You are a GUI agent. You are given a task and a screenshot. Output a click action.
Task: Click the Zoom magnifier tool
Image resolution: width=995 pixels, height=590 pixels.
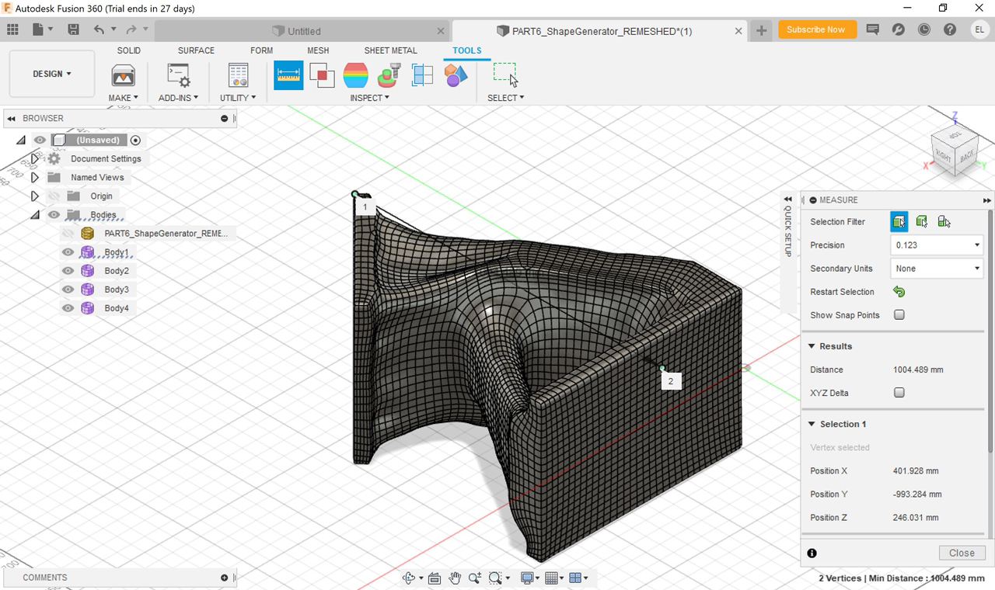[x=475, y=578]
